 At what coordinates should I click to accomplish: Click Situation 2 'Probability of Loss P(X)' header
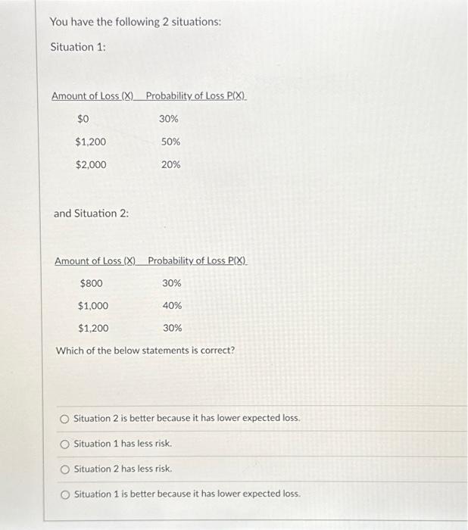point(198,261)
